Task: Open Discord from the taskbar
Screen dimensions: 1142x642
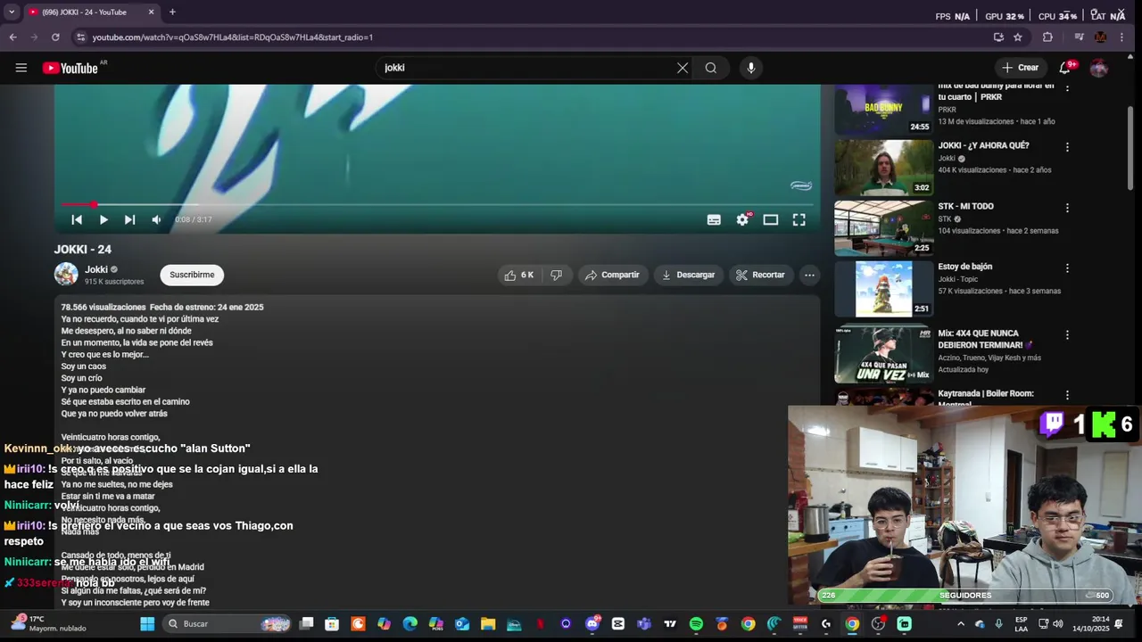Action: point(592,624)
